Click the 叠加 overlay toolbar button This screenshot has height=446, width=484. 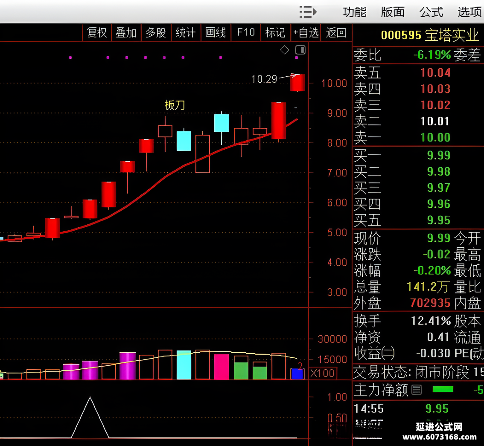126,32
